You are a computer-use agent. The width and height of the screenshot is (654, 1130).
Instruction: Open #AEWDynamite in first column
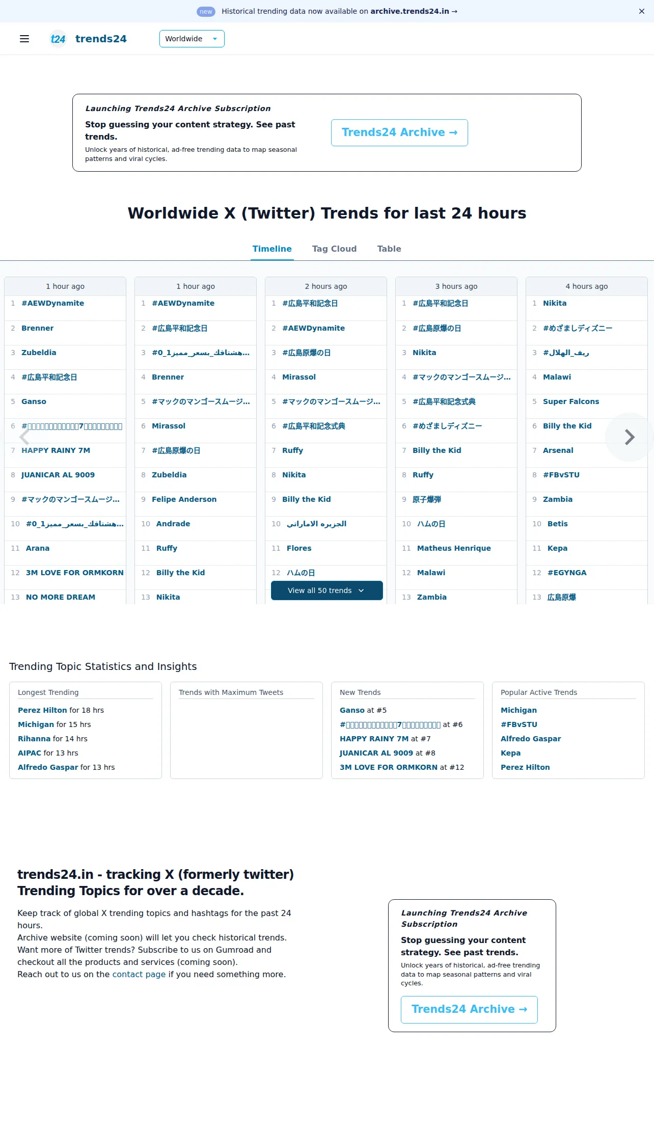[52, 303]
